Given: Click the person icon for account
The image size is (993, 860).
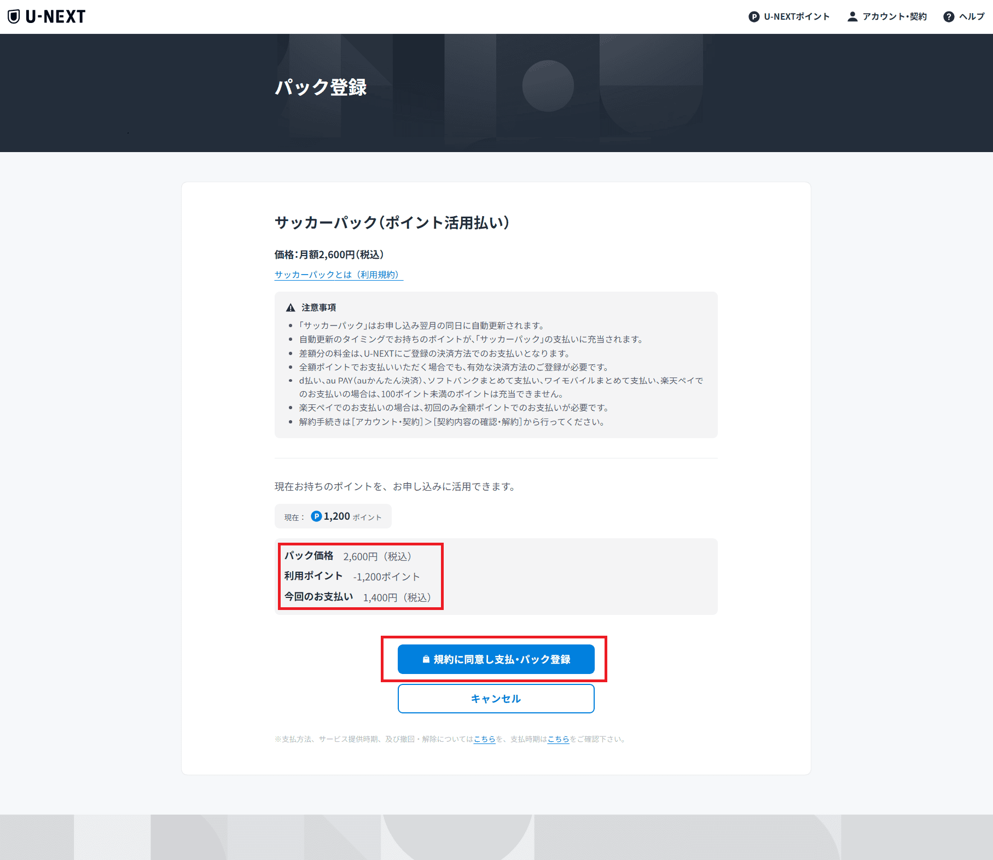Looking at the screenshot, I should (x=852, y=17).
